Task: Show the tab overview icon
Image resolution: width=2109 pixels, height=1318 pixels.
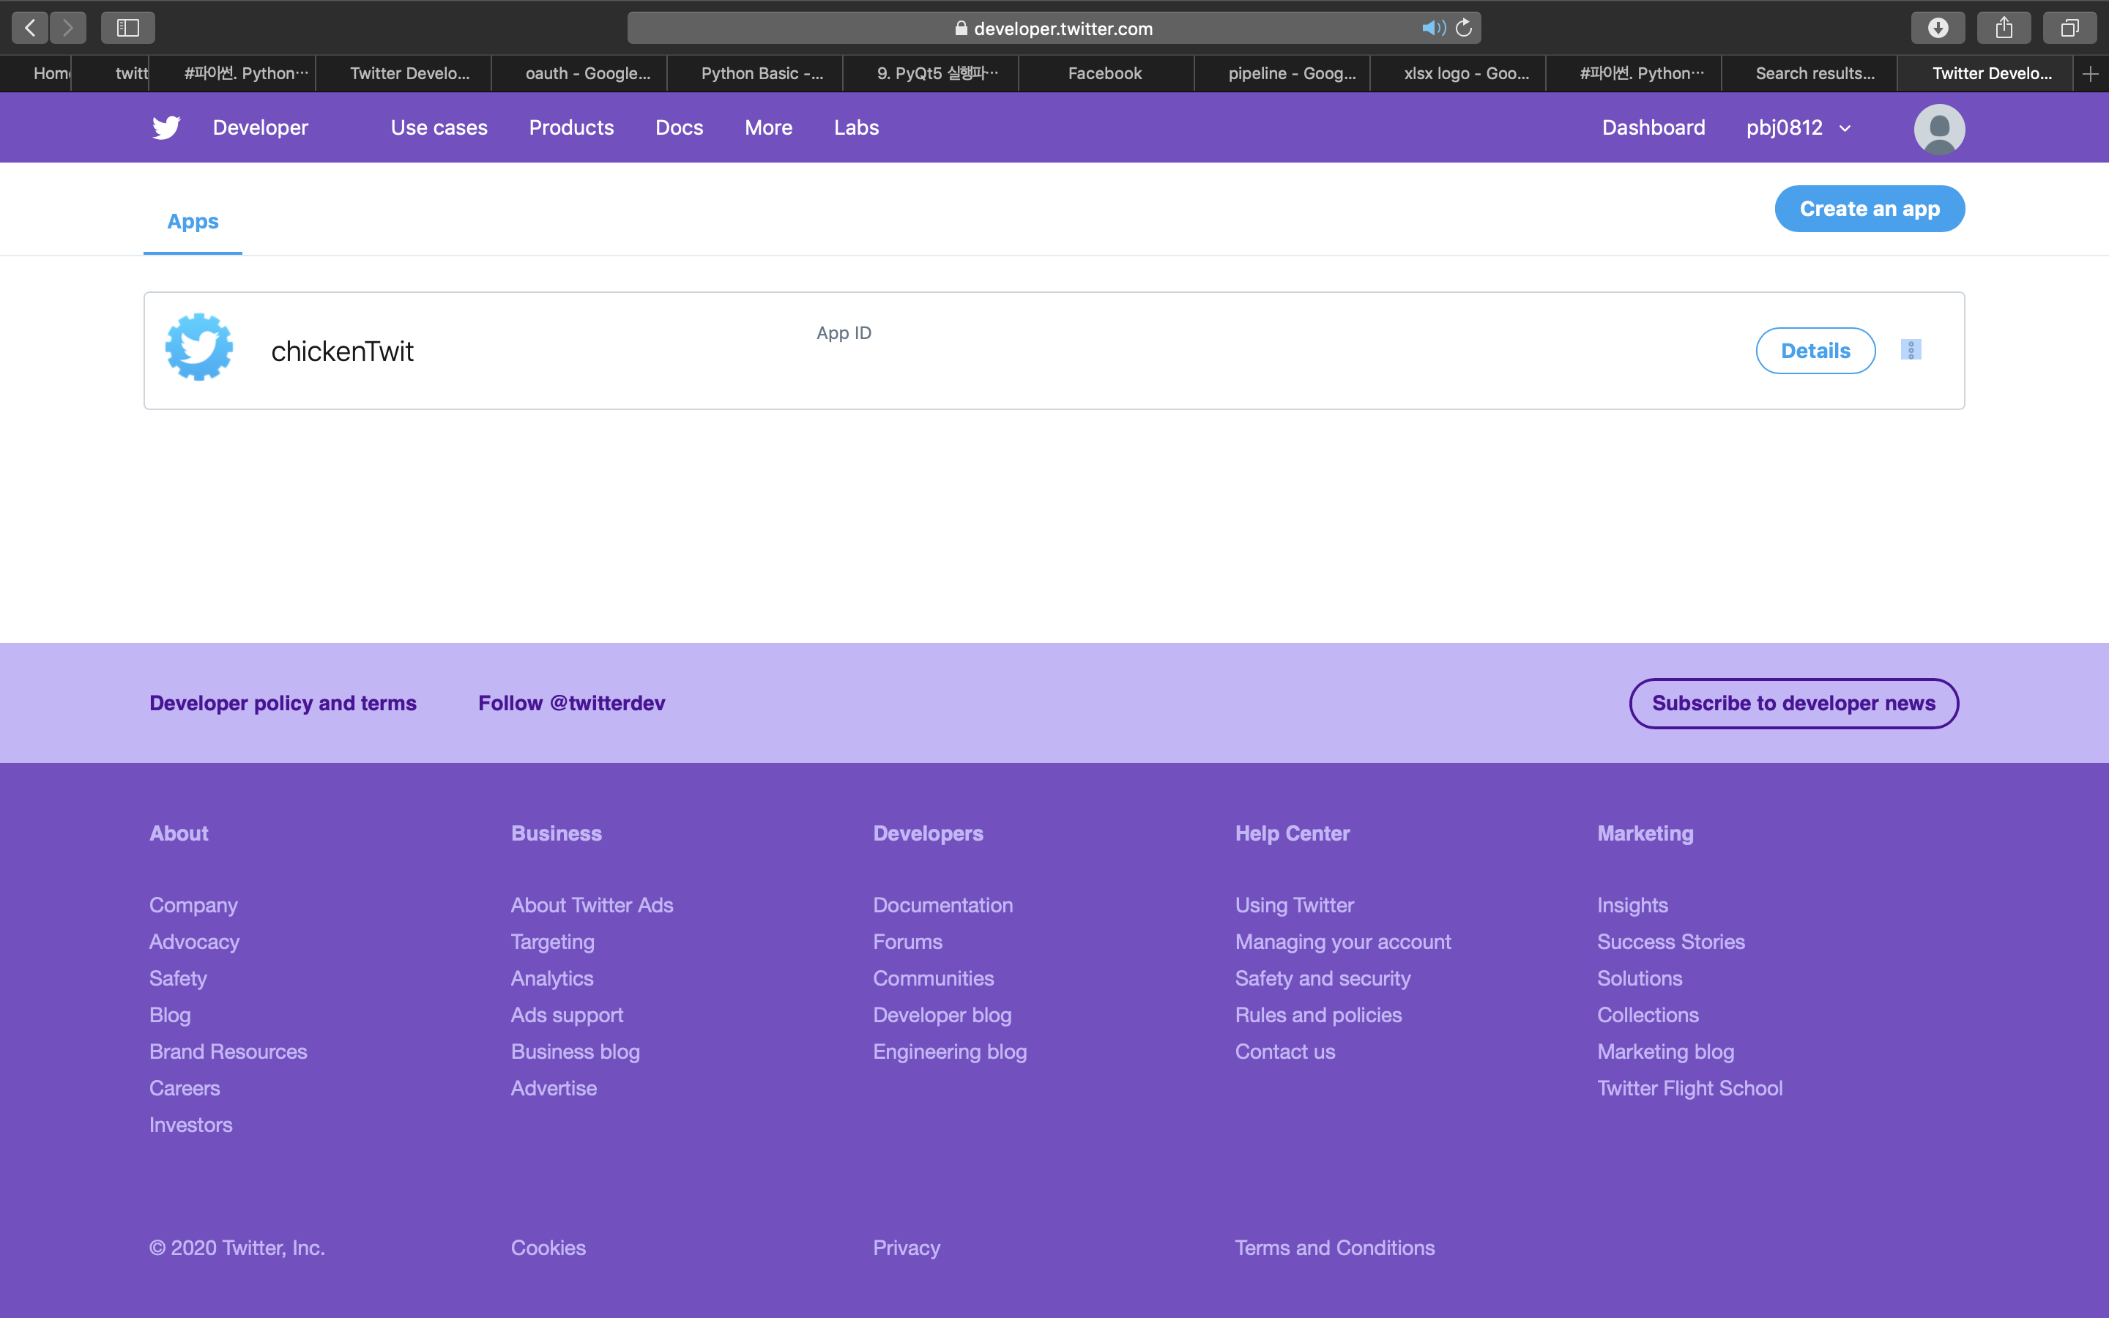Action: [x=2069, y=28]
